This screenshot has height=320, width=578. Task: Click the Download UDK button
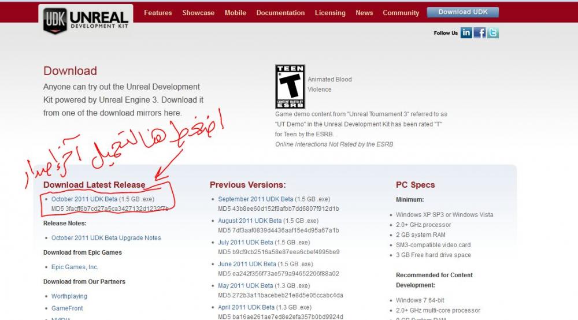[462, 12]
